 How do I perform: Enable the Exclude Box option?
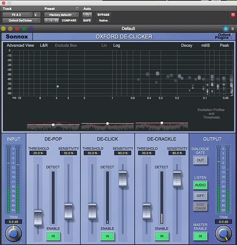[x=66, y=45]
